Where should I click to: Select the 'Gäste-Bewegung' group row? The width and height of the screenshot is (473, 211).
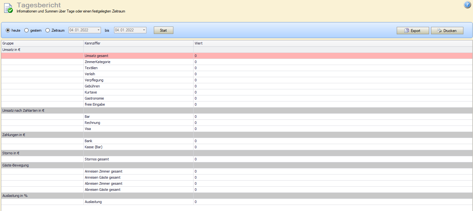pyautogui.click(x=15, y=165)
